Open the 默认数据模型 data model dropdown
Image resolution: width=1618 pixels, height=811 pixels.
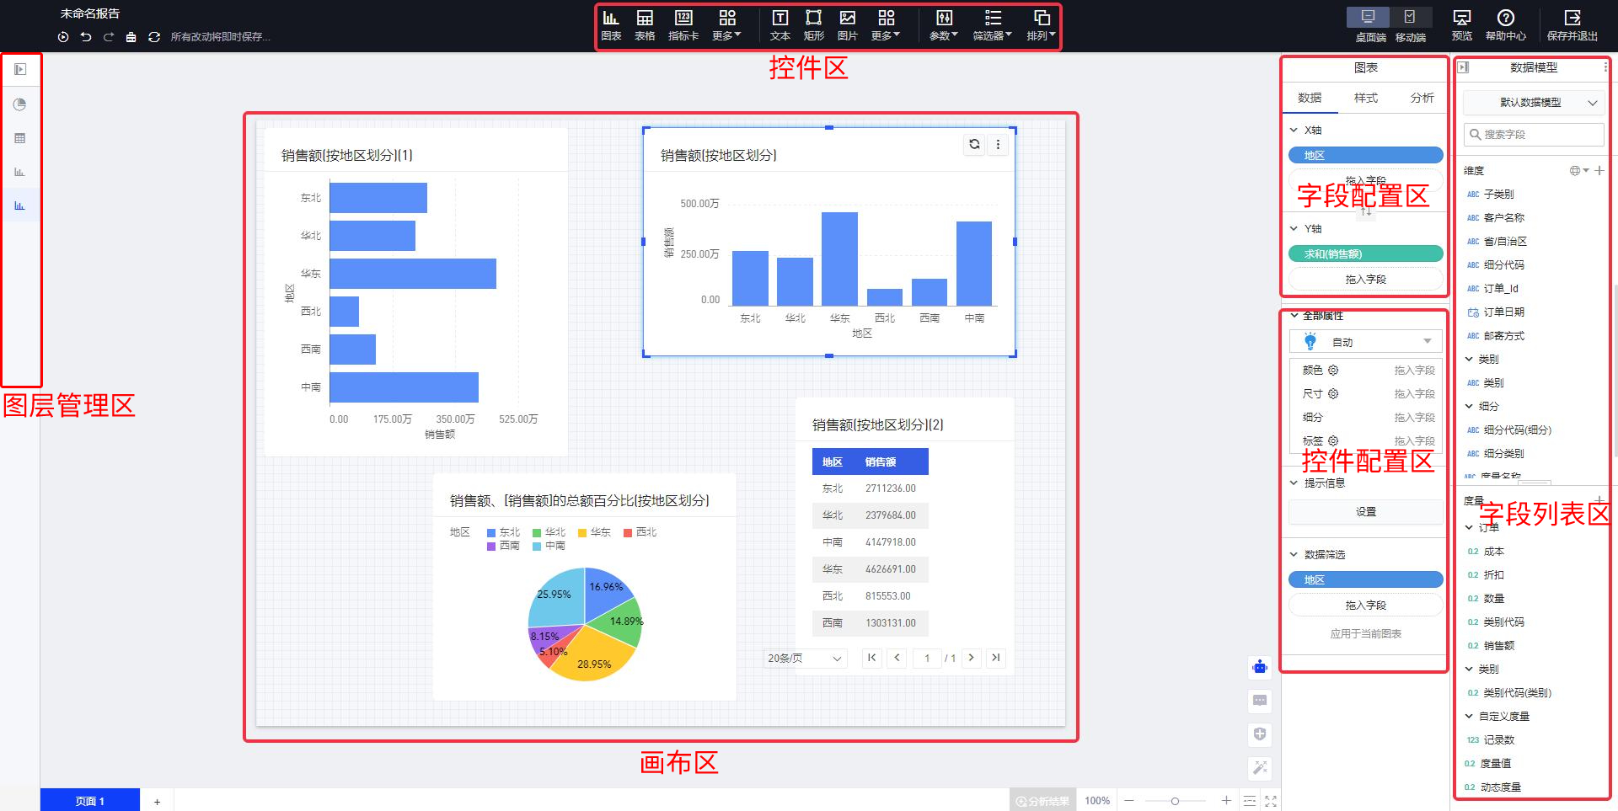click(1533, 103)
